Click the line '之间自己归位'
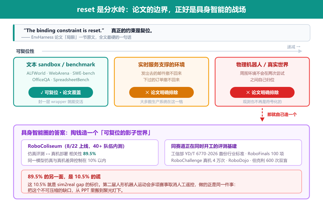Screen dimensions: 323x206 [262, 80]
